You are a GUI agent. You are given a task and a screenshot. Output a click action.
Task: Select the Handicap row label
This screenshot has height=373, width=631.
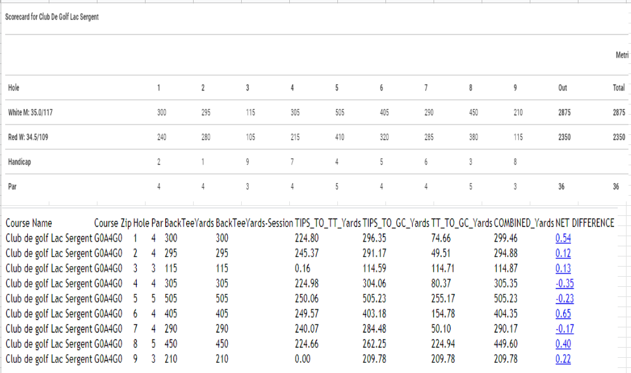coord(20,162)
